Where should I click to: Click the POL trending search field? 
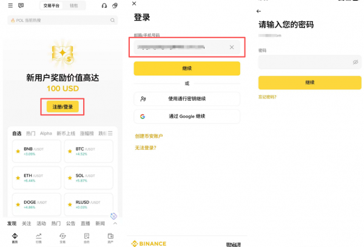point(62,20)
